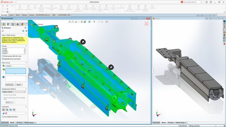Collapse the Groups section

(x=26, y=46)
